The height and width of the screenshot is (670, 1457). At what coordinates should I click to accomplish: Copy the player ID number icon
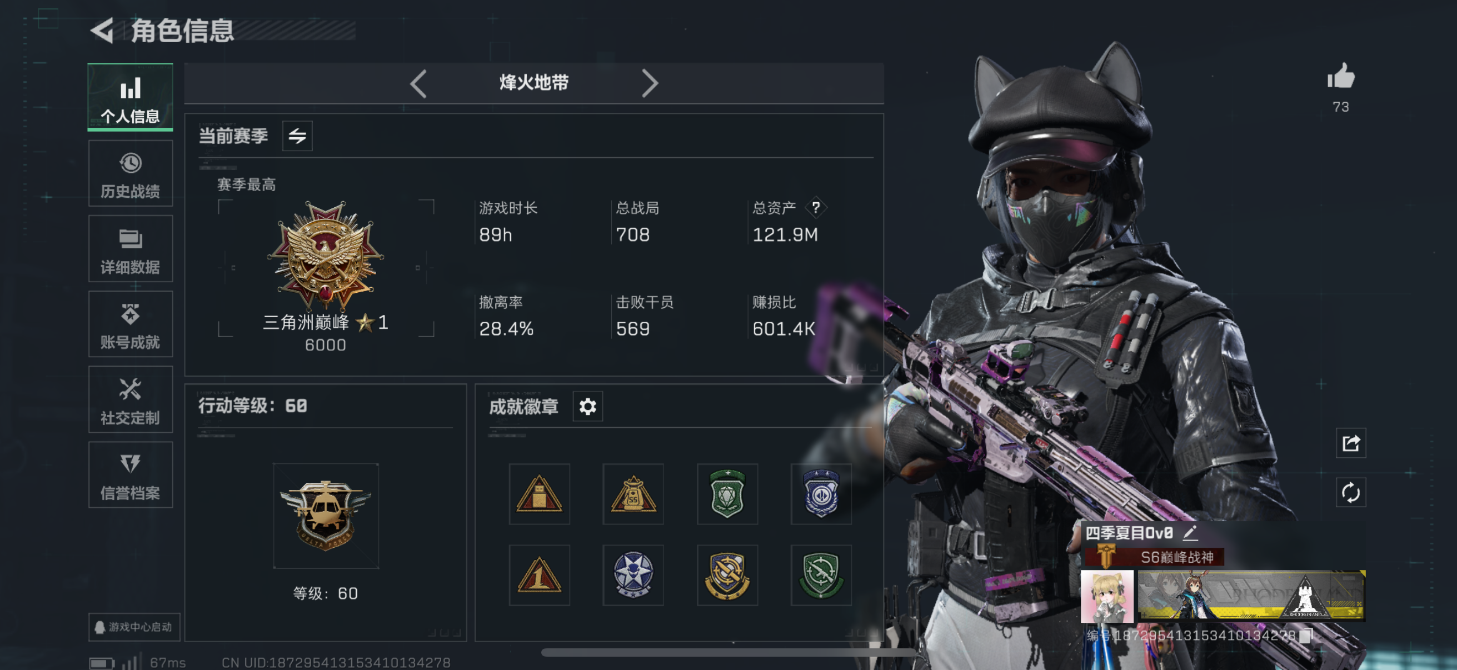[1305, 636]
